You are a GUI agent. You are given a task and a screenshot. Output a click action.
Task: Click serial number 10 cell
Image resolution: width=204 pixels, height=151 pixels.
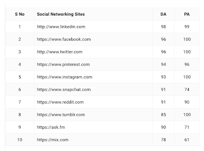coord(20,140)
